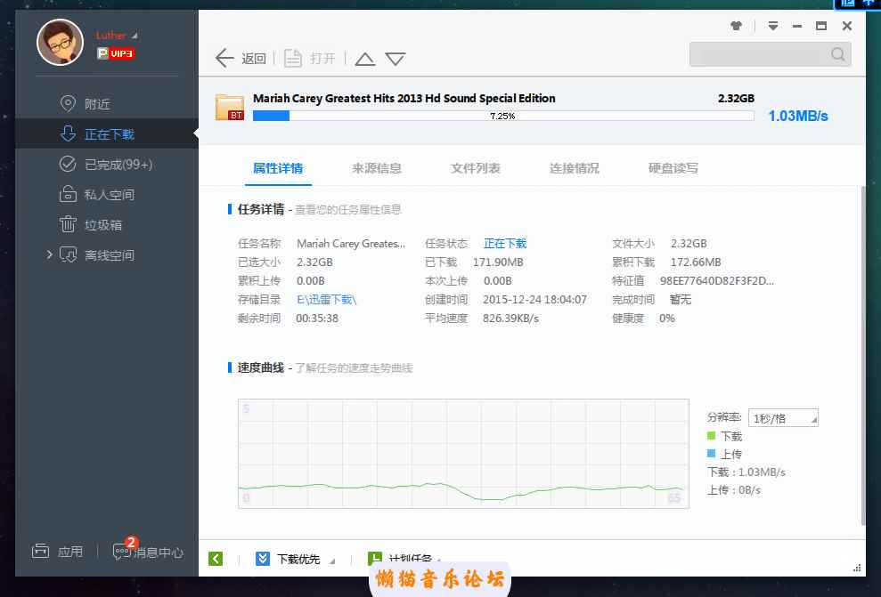Open the main menu dropdown in title bar
The height and width of the screenshot is (597, 881).
(773, 25)
